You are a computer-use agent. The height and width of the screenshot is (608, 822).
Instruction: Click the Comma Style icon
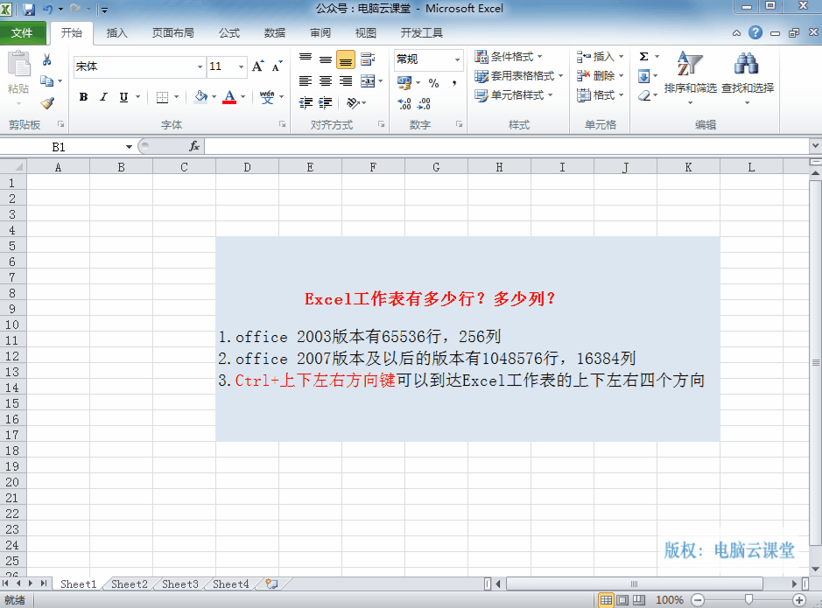pyautogui.click(x=454, y=83)
